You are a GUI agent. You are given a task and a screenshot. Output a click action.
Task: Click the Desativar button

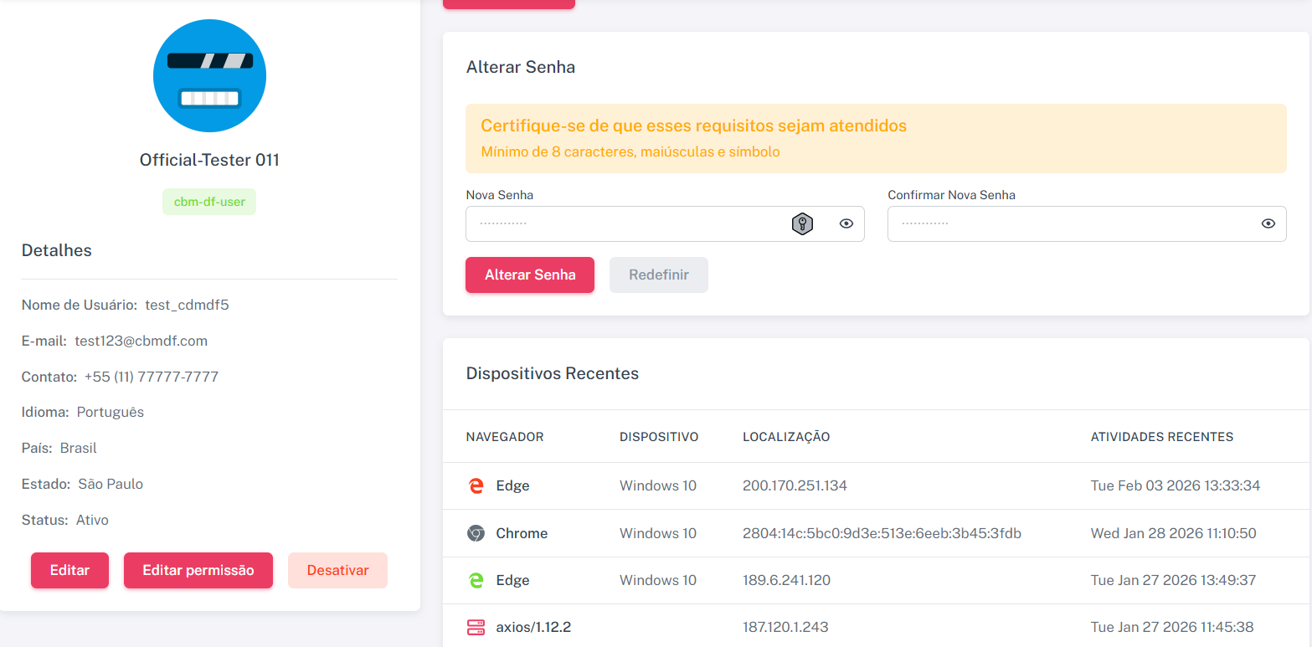click(337, 570)
